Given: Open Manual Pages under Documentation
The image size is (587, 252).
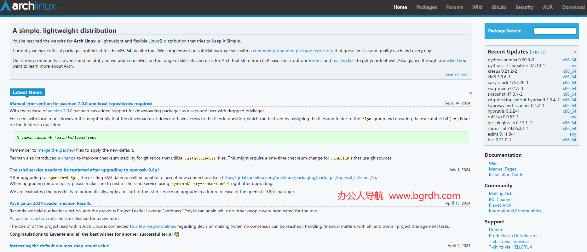Looking at the screenshot, I should (502, 169).
